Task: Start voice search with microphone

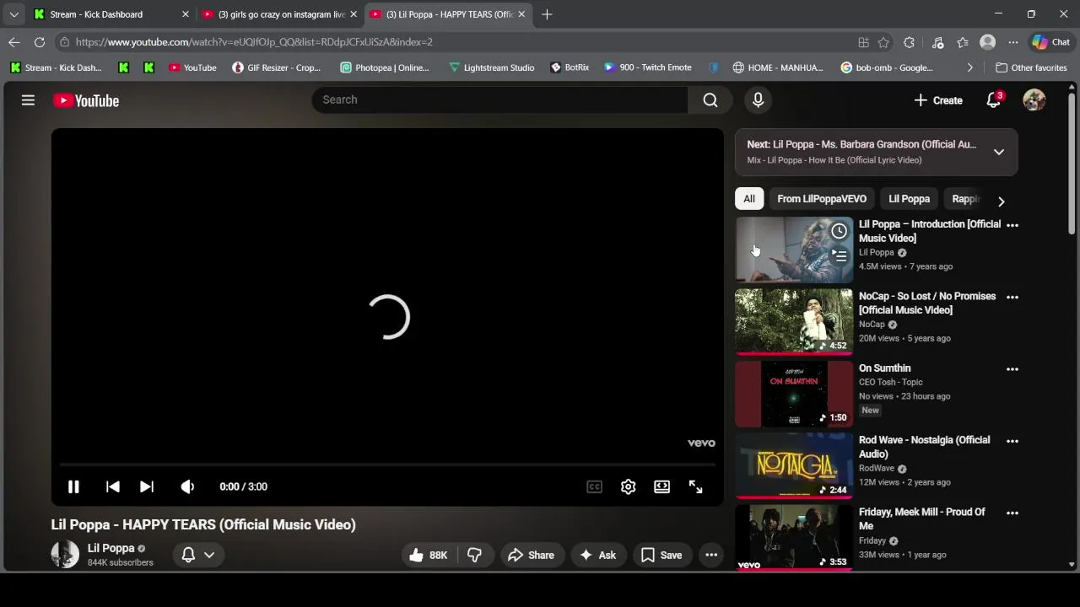Action: [x=758, y=99]
